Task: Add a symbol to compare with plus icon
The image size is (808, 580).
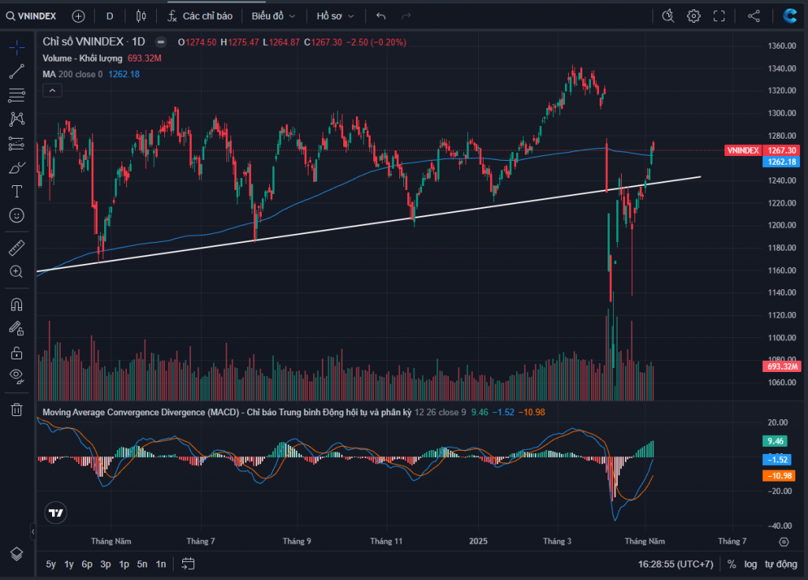Action: pos(78,17)
